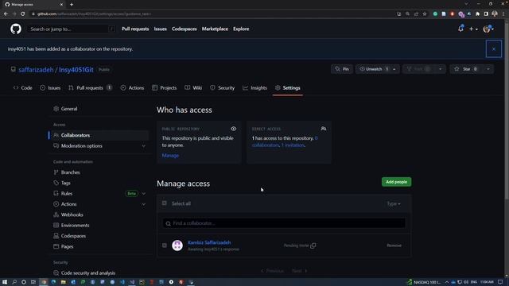The height and width of the screenshot is (286, 509).
Task: Remove the Kambiz Saffarizadeh invitation
Action: [394, 245]
